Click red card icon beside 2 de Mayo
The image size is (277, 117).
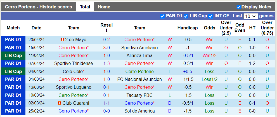click(x=62, y=40)
